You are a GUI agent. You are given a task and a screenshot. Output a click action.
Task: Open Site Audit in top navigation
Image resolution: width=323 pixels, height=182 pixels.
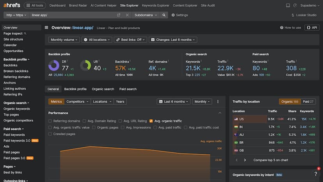[208, 5]
